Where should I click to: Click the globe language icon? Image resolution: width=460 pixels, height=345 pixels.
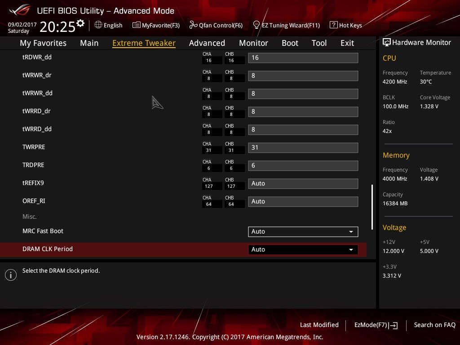[x=98, y=25]
